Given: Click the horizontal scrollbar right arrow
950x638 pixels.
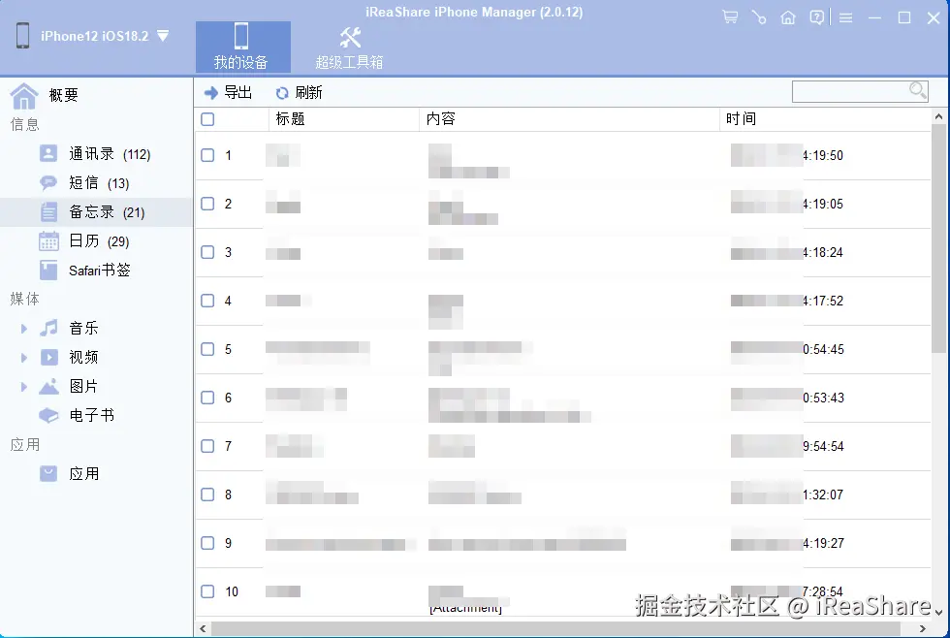Looking at the screenshot, I should tap(923, 628).
